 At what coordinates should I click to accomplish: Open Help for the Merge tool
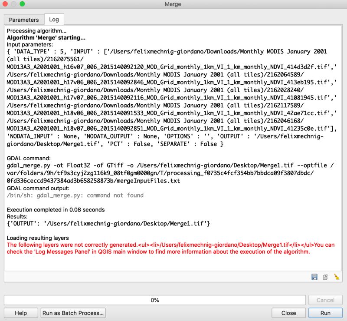pos(20,313)
